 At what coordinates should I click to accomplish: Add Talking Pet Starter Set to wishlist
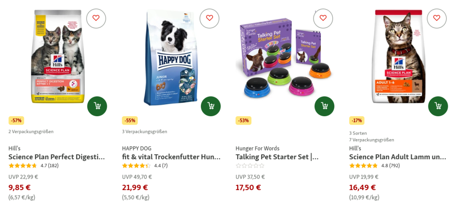click(x=323, y=18)
